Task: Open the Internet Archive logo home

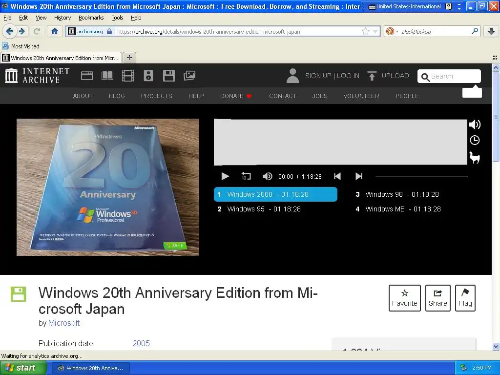Action: pyautogui.click(x=37, y=76)
